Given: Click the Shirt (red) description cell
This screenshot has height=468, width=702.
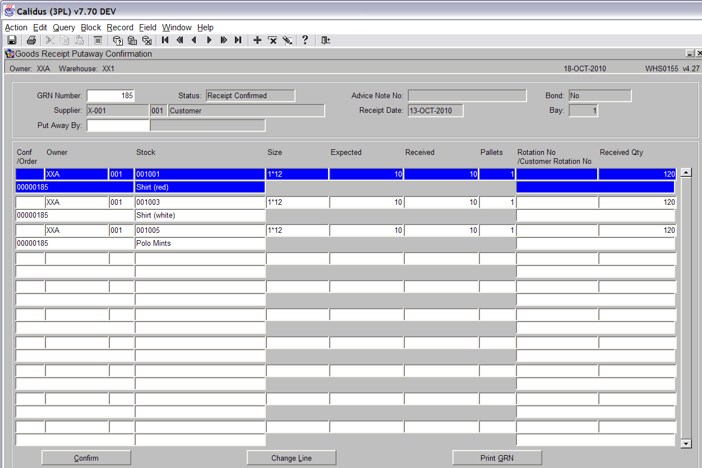Looking at the screenshot, I should (200, 187).
